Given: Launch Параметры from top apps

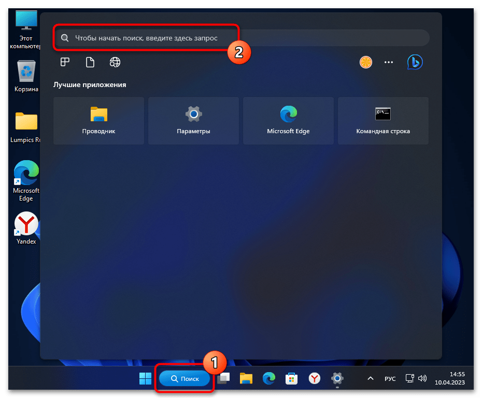Looking at the screenshot, I should (x=193, y=121).
